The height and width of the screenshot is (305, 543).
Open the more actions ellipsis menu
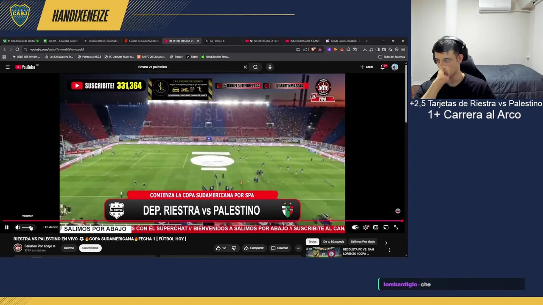[x=299, y=248]
